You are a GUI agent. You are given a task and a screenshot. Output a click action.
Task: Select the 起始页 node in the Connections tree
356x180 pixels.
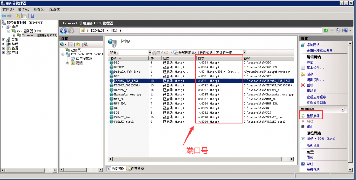click(x=75, y=50)
